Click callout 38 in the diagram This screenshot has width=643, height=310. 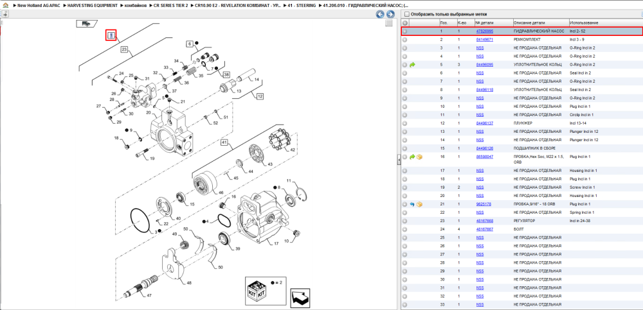click(x=226, y=74)
